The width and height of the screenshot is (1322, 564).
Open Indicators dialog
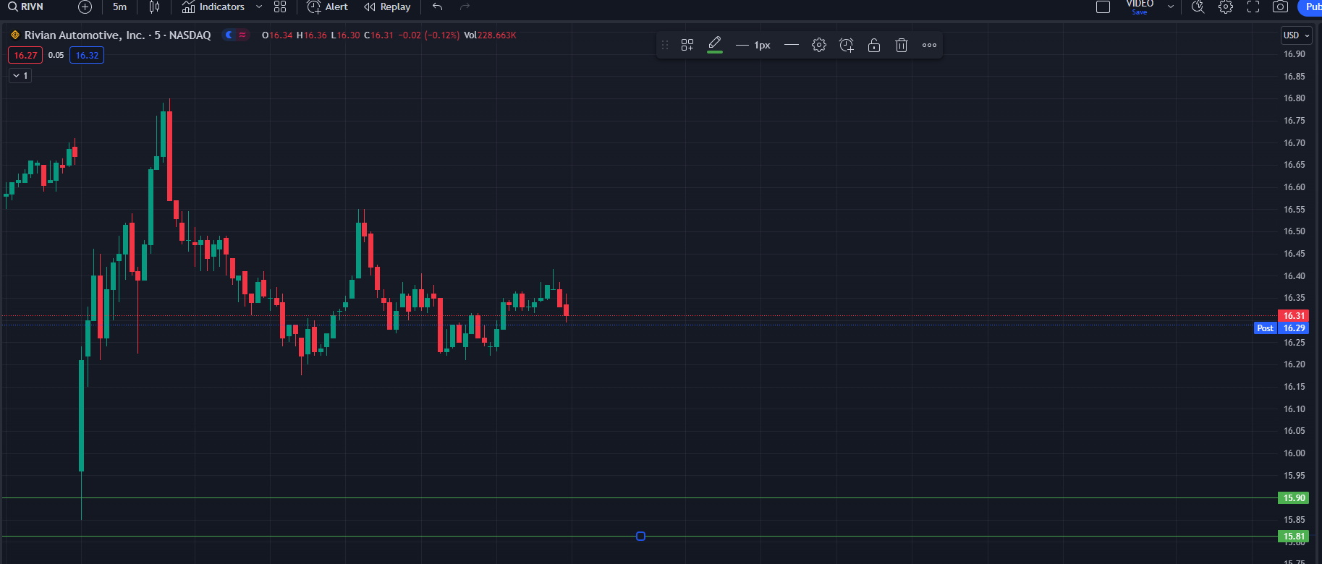pos(213,7)
